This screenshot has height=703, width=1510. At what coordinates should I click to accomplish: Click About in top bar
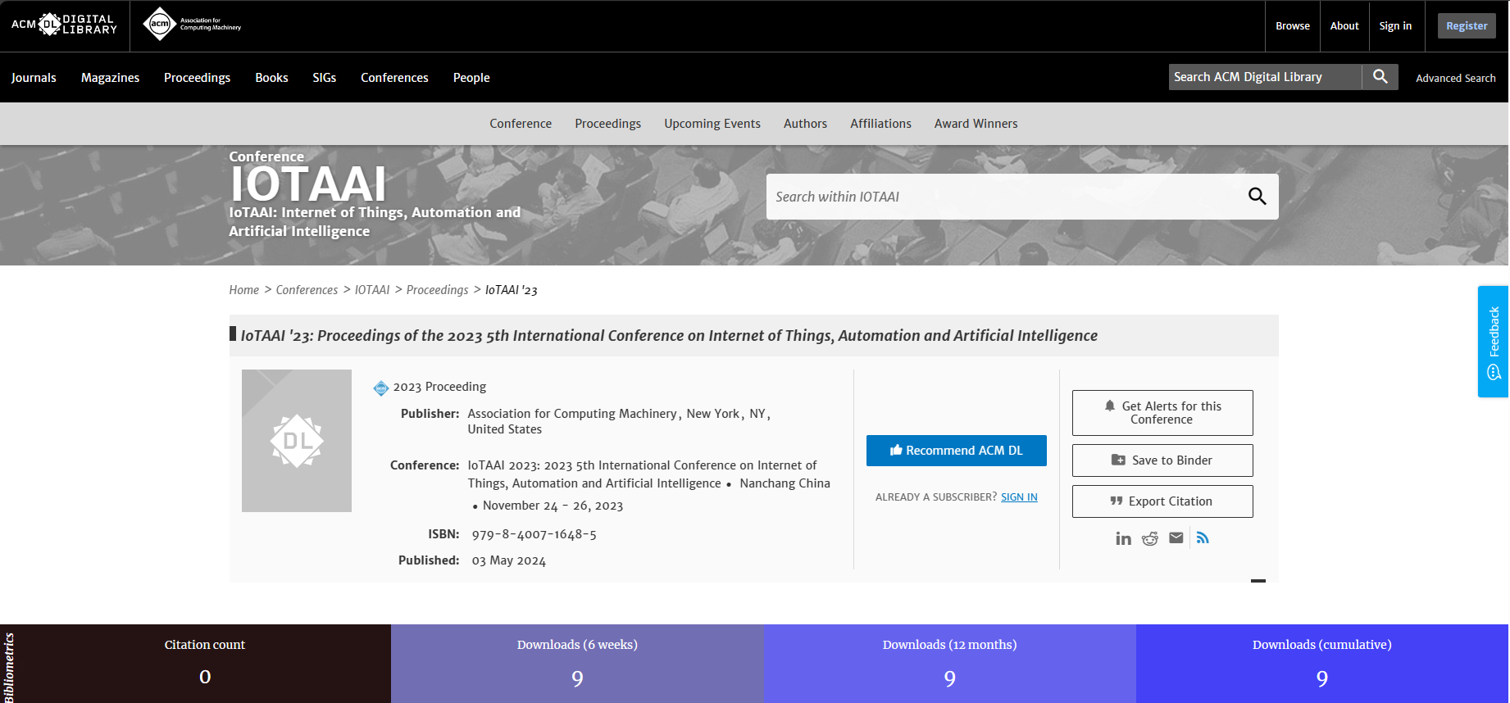1344,26
